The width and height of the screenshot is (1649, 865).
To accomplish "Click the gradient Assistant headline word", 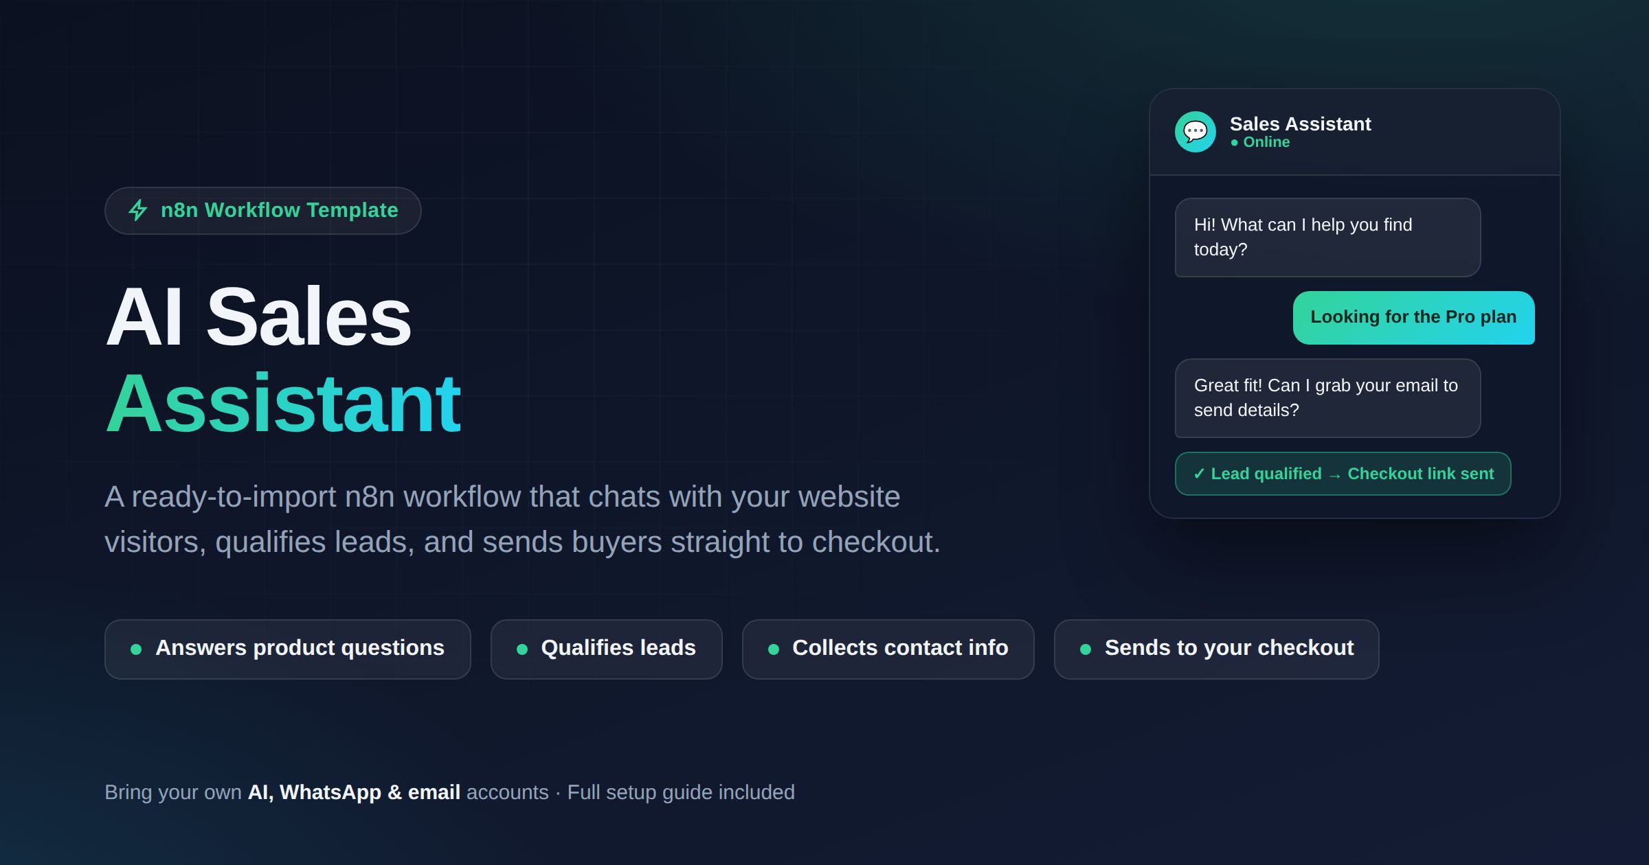I will (283, 404).
